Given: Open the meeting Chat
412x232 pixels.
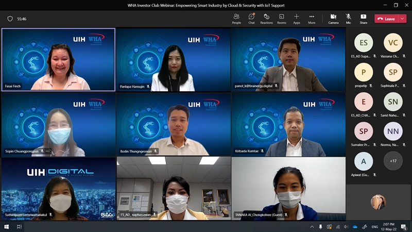Looking at the screenshot, I should tap(251, 19).
